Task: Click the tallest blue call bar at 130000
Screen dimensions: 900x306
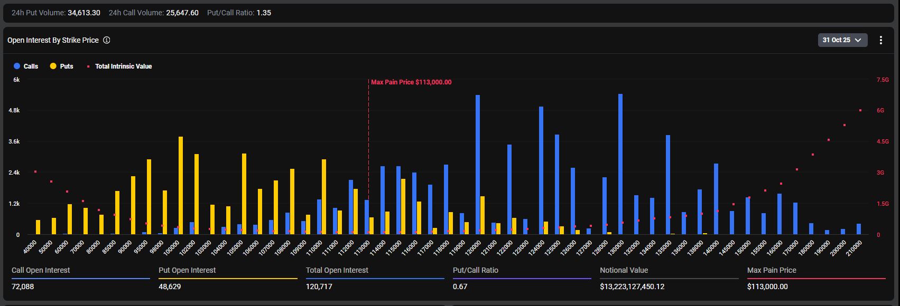Action: [x=620, y=164]
